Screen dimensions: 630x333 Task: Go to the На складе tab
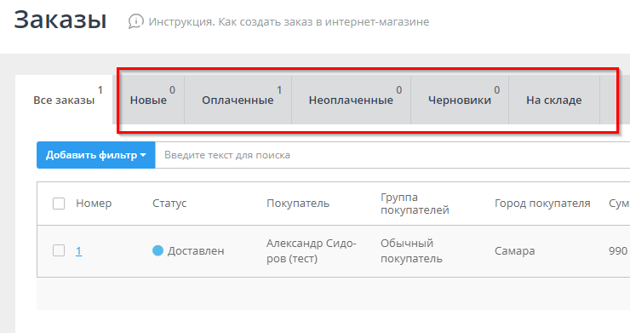point(554,100)
